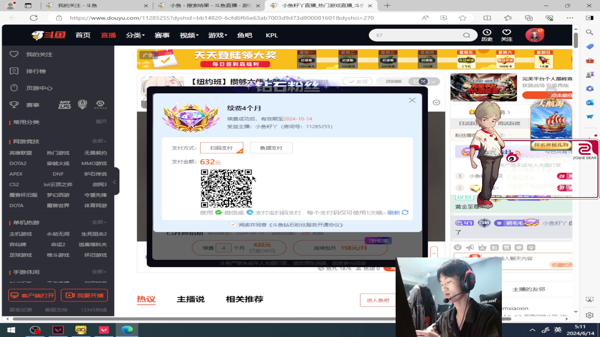600x337 pixels.
Task: Open the KPL menu in the top bar
Action: tap(272, 35)
